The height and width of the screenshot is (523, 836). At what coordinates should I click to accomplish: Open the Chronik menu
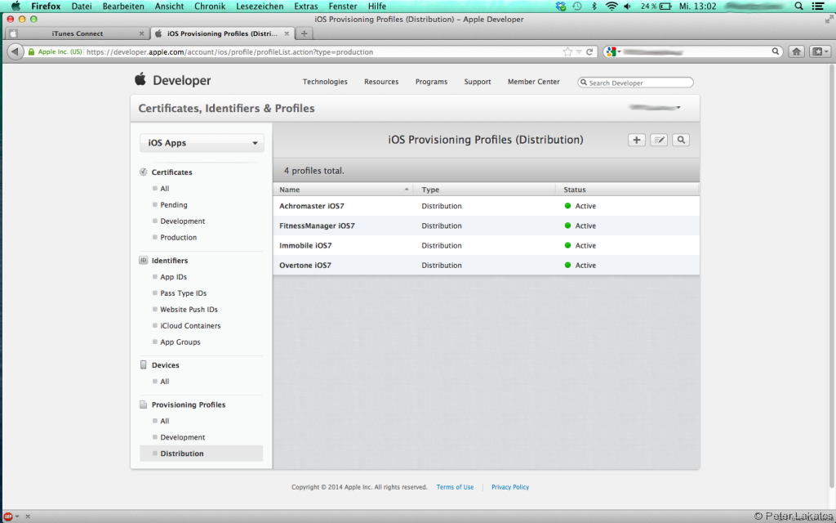pos(210,7)
